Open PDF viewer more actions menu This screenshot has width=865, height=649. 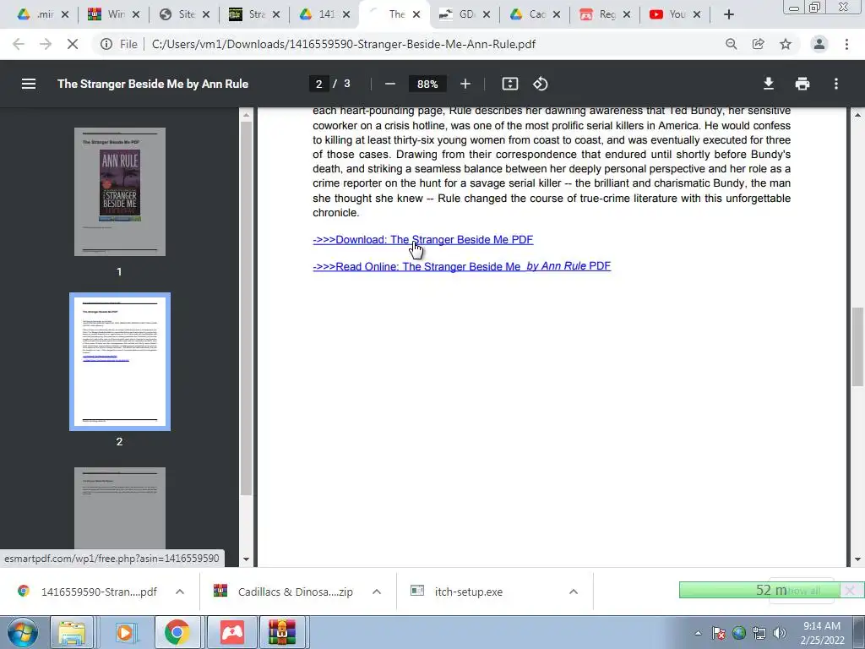click(x=836, y=84)
